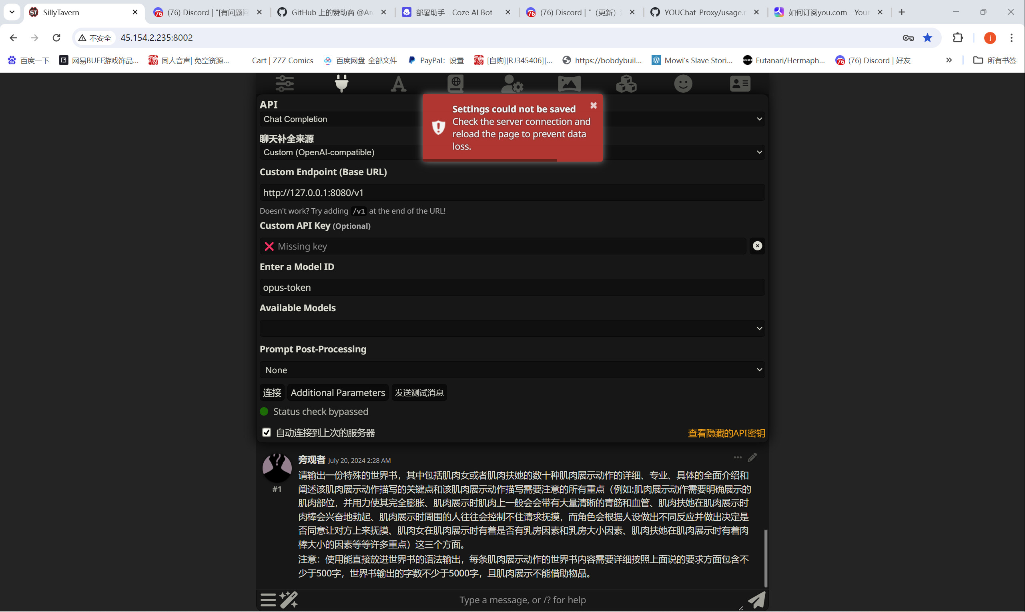Image resolution: width=1025 pixels, height=612 pixels.
Task: Open the Extensions panel
Action: 626,83
